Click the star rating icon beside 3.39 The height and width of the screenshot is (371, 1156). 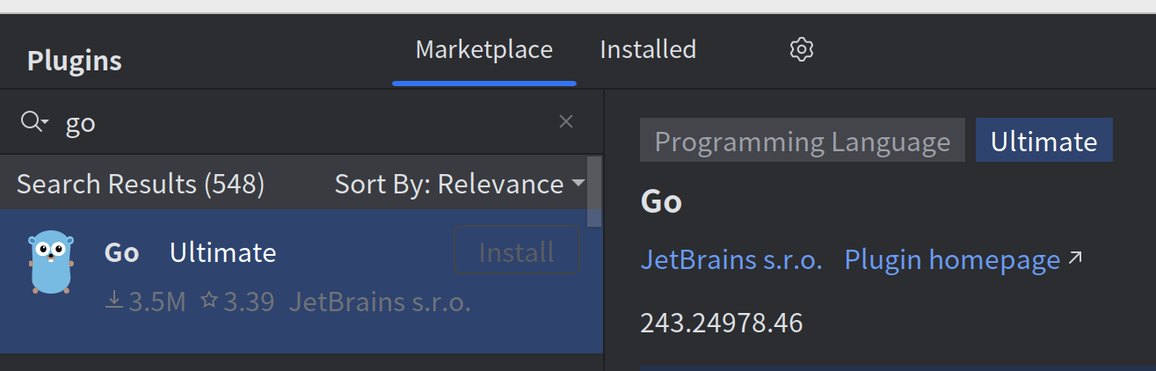208,302
